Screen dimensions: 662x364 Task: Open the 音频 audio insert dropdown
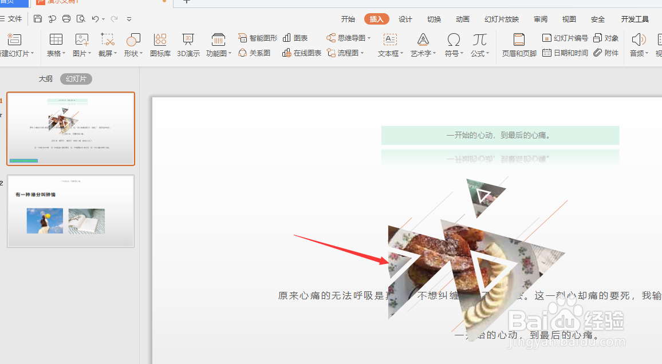click(x=638, y=45)
